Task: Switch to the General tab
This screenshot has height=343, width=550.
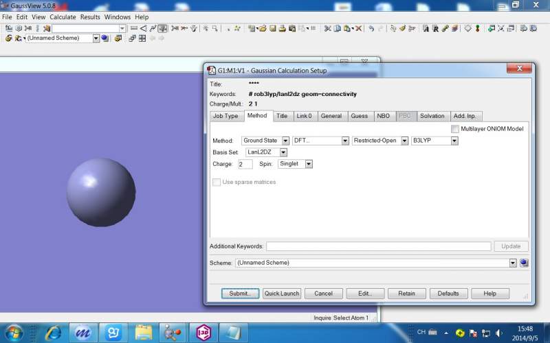Action: (331, 116)
